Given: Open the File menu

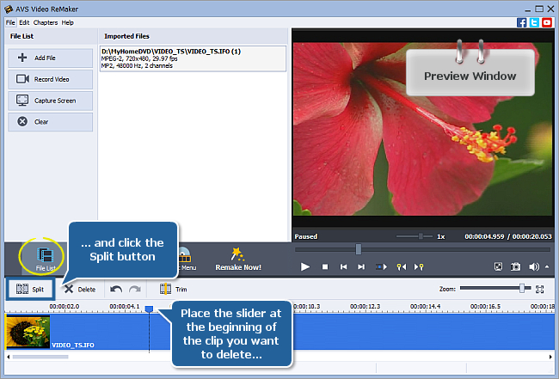Looking at the screenshot, I should click(x=10, y=22).
